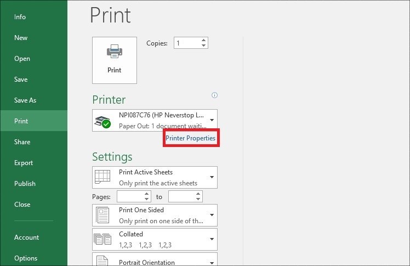Viewport: 410px width, 266px height.
Task: Click the Portrait Orientation page icon
Action: click(102, 261)
